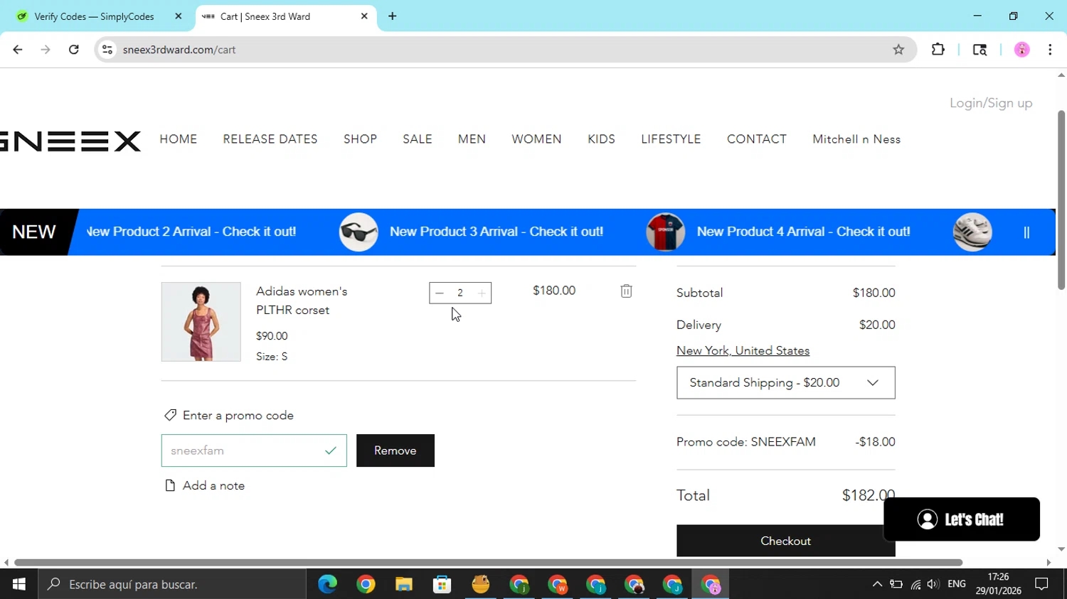Image resolution: width=1067 pixels, height=599 pixels.
Task: Click jersey thumbnail in ticker
Action: (x=665, y=232)
